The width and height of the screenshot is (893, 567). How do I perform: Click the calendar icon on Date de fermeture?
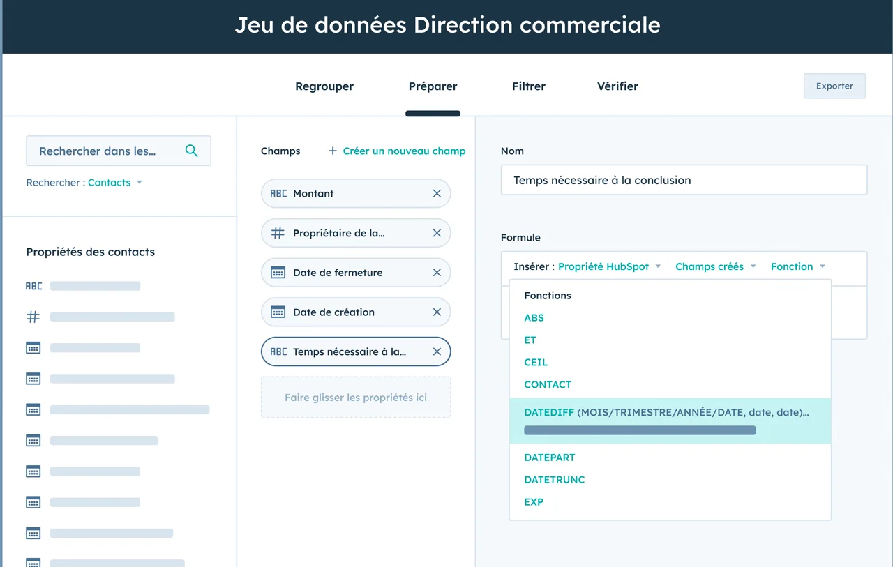pos(278,273)
